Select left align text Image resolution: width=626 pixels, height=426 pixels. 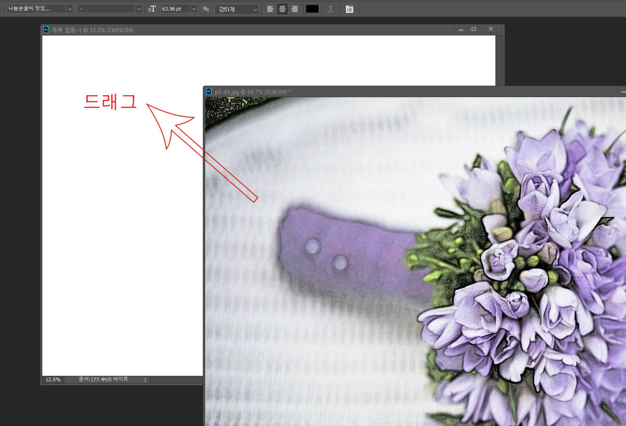(x=270, y=9)
